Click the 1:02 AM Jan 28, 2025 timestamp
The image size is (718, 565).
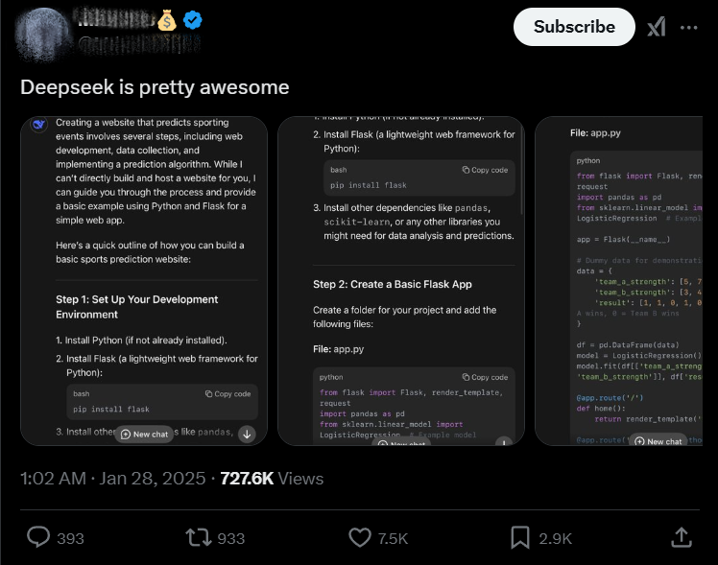pos(113,479)
